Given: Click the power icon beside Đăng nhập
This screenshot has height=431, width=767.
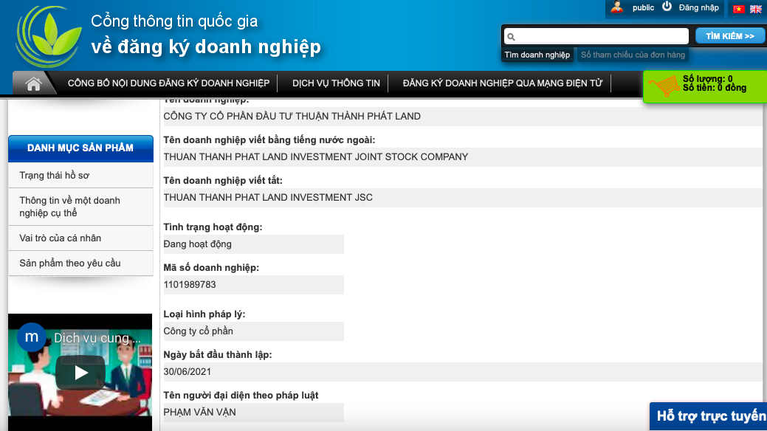Looking at the screenshot, I should tap(667, 7).
